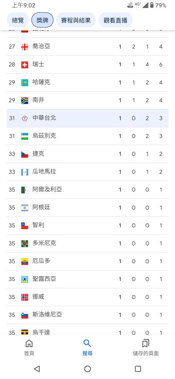
Task: Switch to the 總覽 tab
Action: pos(18,20)
